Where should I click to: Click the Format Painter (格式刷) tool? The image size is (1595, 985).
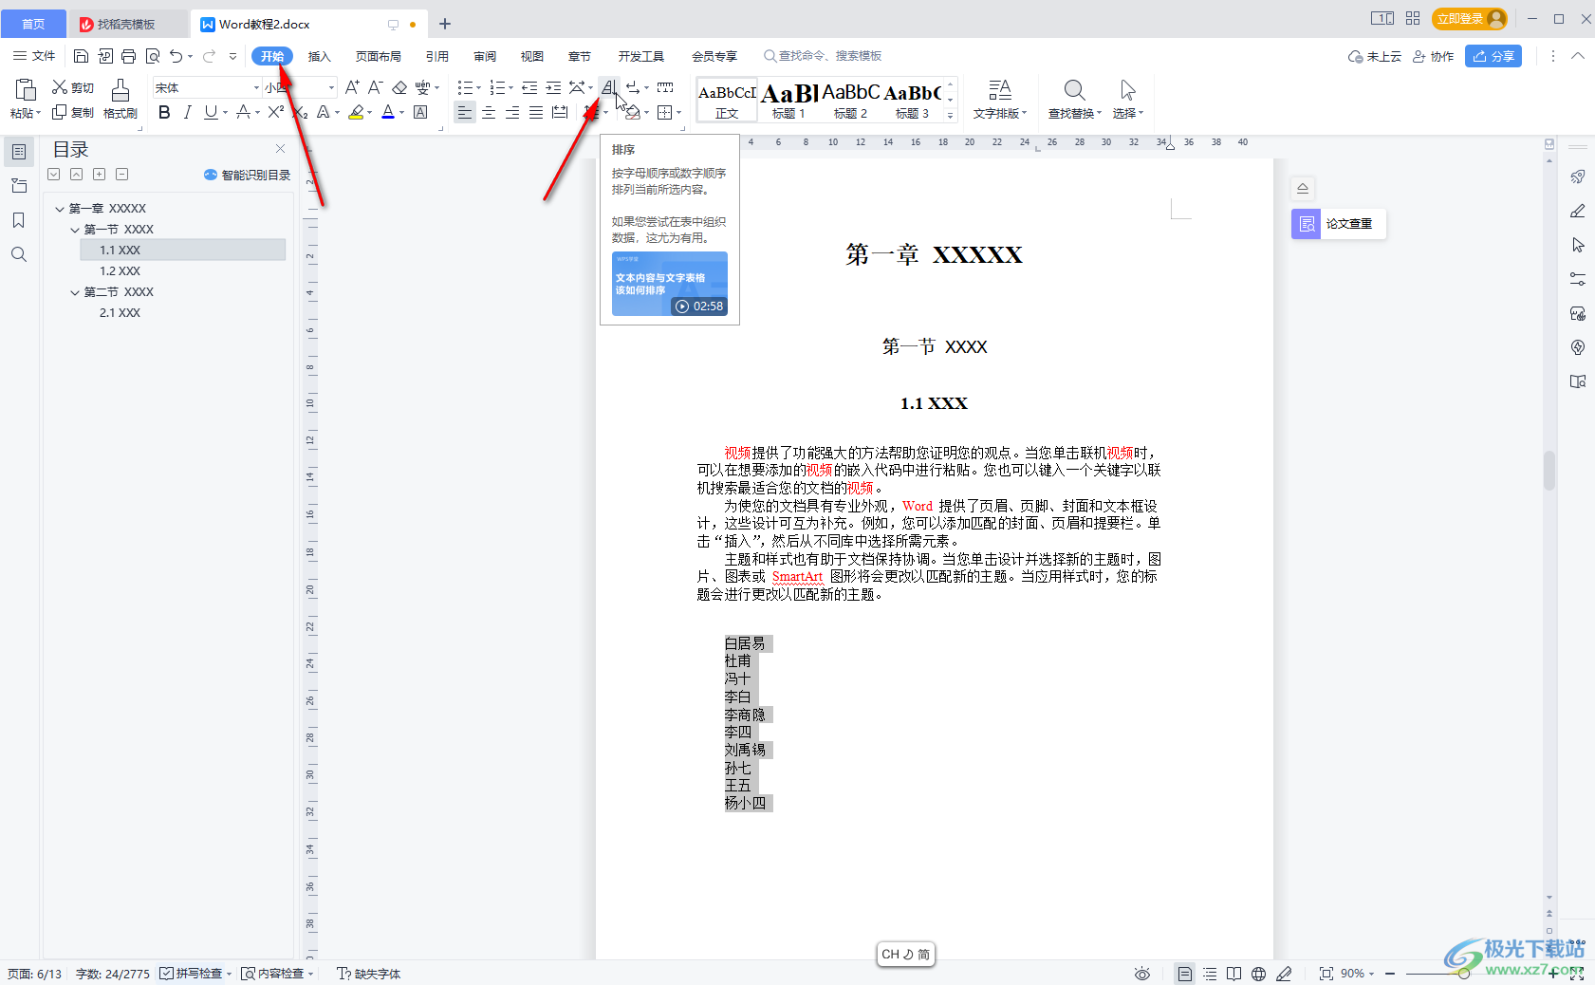point(120,99)
